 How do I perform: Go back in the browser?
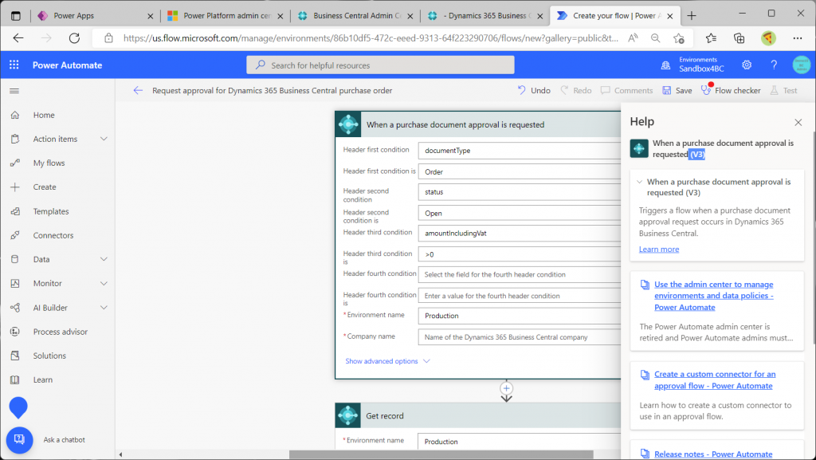[18, 38]
